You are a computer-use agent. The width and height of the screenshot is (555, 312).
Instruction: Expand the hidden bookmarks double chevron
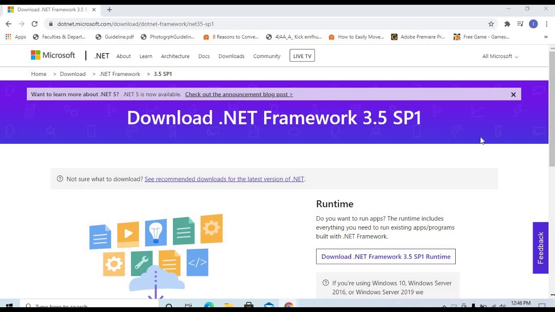[546, 37]
